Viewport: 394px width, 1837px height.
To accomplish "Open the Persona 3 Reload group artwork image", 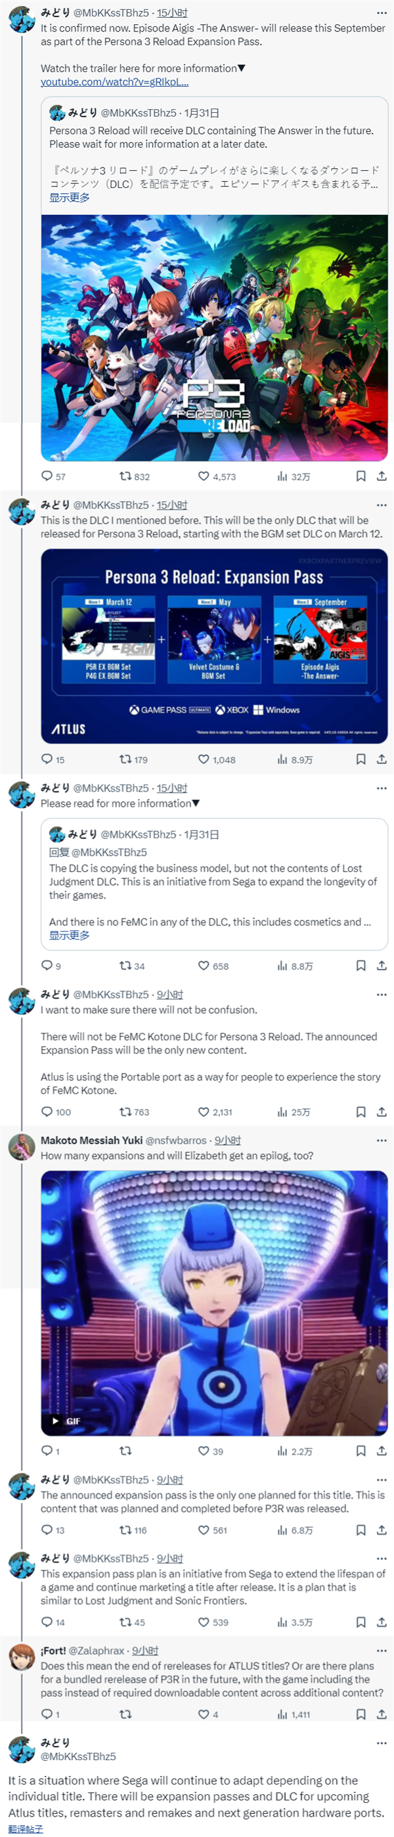I will pos(213,337).
